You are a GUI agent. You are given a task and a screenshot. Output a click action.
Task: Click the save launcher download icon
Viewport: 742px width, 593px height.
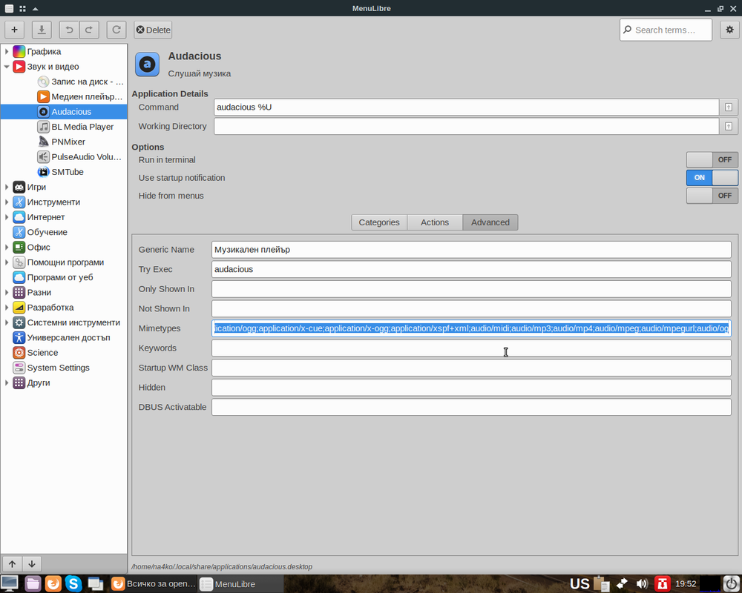pyautogui.click(x=42, y=30)
